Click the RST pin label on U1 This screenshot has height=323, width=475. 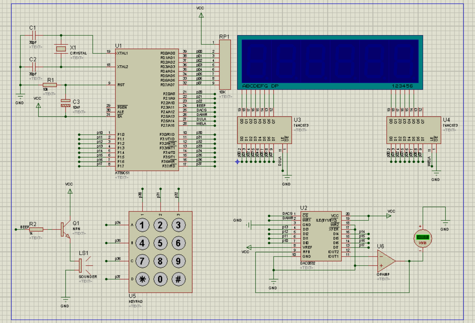[121, 85]
